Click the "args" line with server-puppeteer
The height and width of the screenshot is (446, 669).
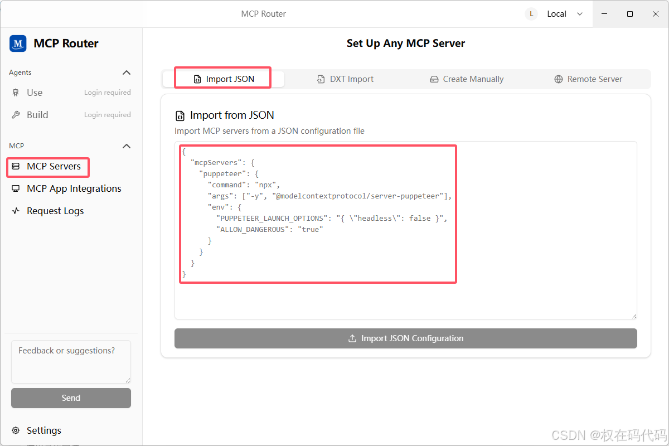point(329,196)
